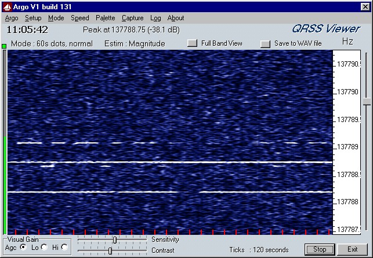The image size is (373, 258).
Task: Open the Log menu
Action: [x=155, y=18]
